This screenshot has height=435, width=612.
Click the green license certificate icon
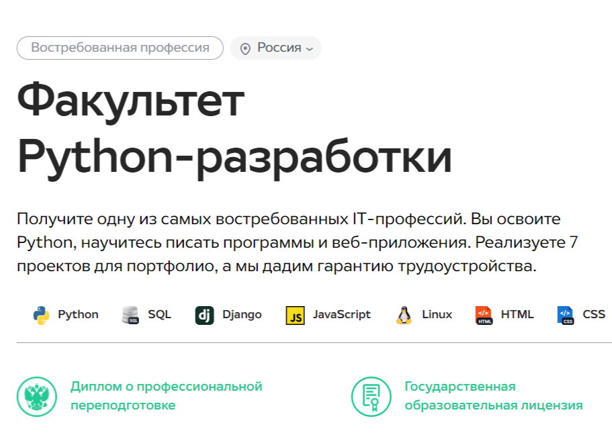click(x=371, y=396)
